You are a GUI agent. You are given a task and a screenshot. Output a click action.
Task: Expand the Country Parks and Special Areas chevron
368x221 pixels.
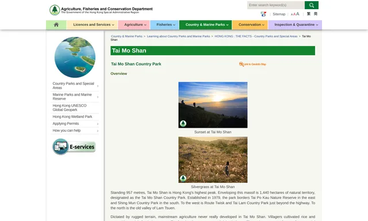point(98,86)
